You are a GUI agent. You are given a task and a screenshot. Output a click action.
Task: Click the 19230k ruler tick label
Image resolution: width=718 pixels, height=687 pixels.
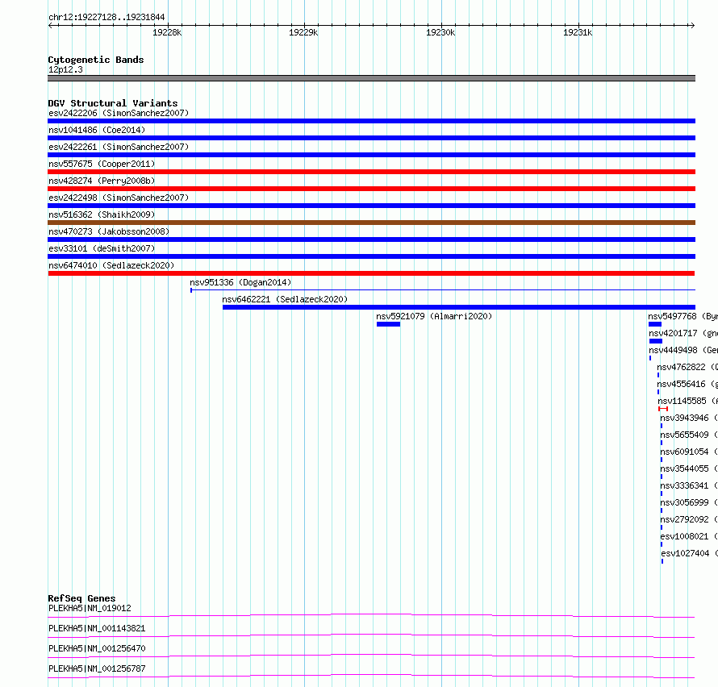[x=440, y=32]
